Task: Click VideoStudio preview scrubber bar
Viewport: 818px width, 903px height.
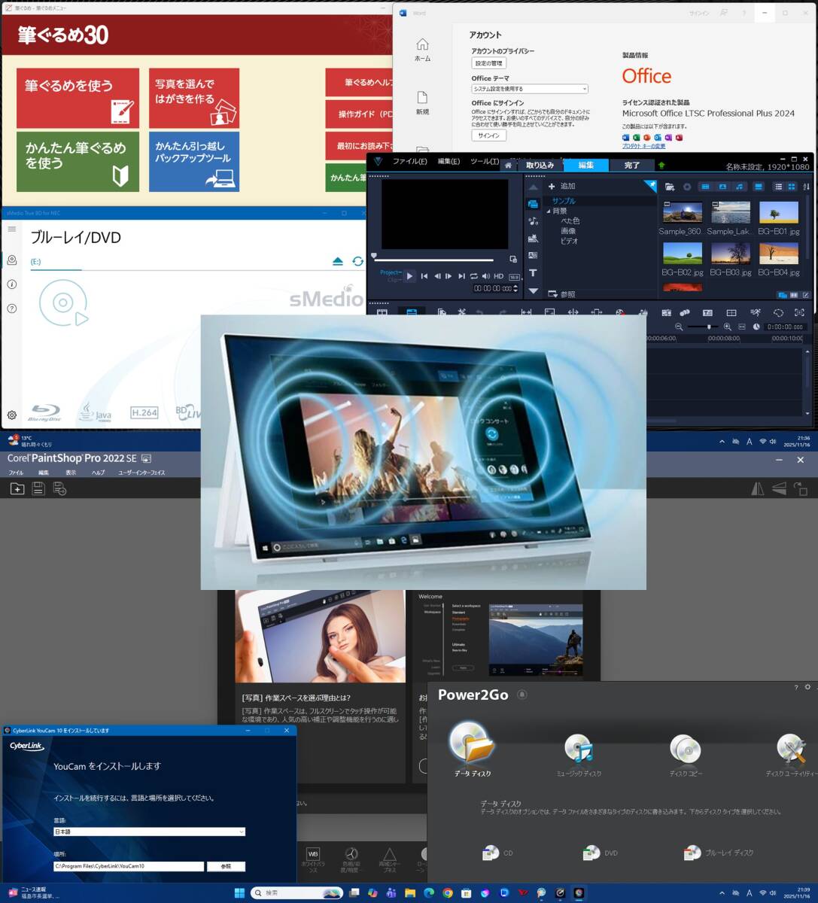Action: pos(434,260)
